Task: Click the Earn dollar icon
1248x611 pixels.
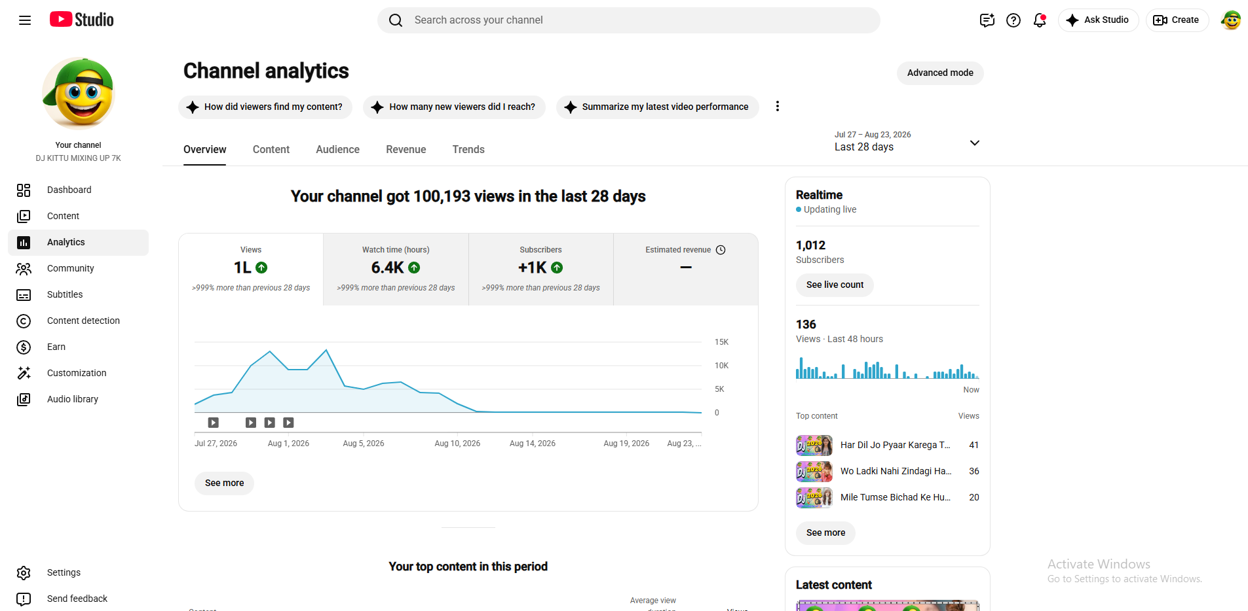Action: [x=24, y=347]
